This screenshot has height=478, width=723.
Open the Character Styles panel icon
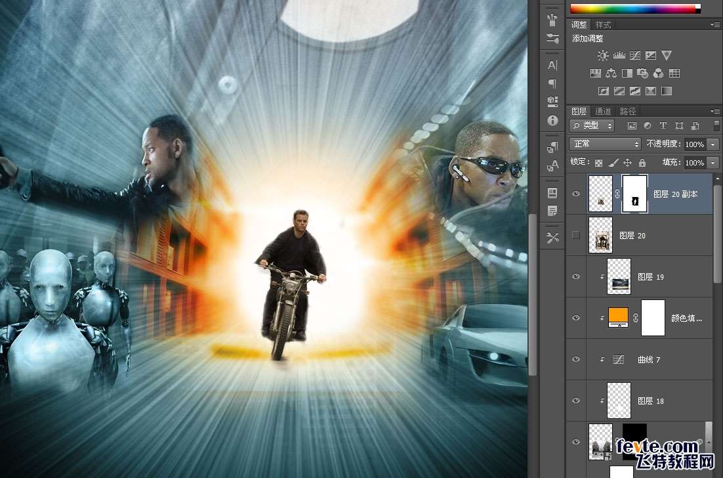(552, 165)
